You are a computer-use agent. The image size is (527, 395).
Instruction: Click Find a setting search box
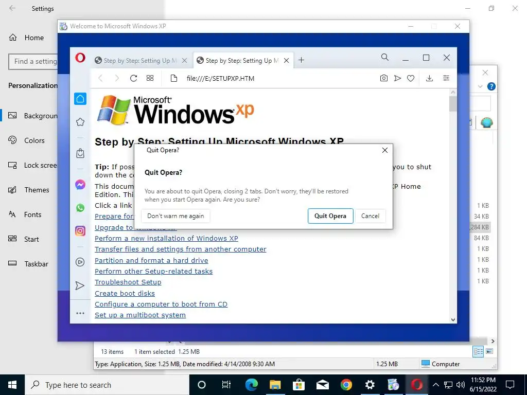[x=33, y=62]
